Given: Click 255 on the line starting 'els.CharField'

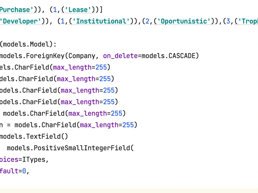Looking at the screenshot, I should (101, 67).
